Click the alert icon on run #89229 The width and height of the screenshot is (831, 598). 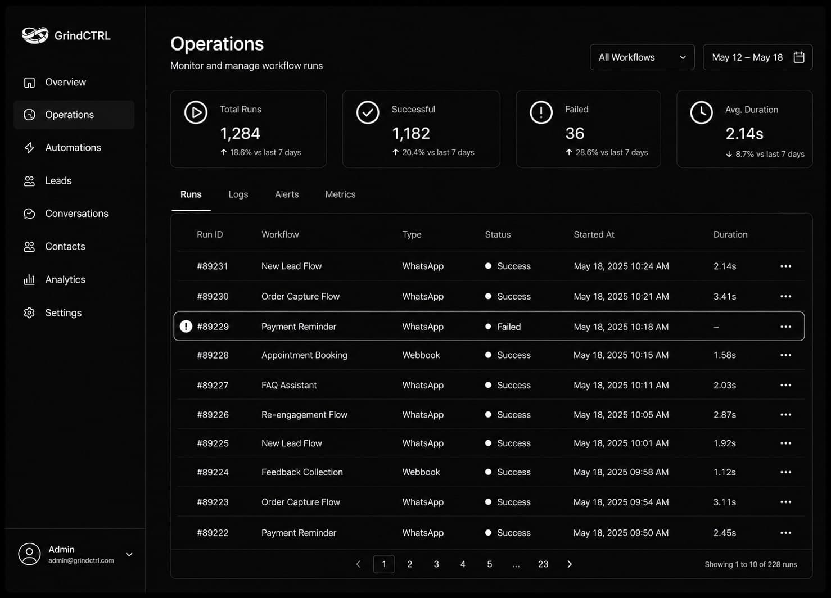pos(186,327)
